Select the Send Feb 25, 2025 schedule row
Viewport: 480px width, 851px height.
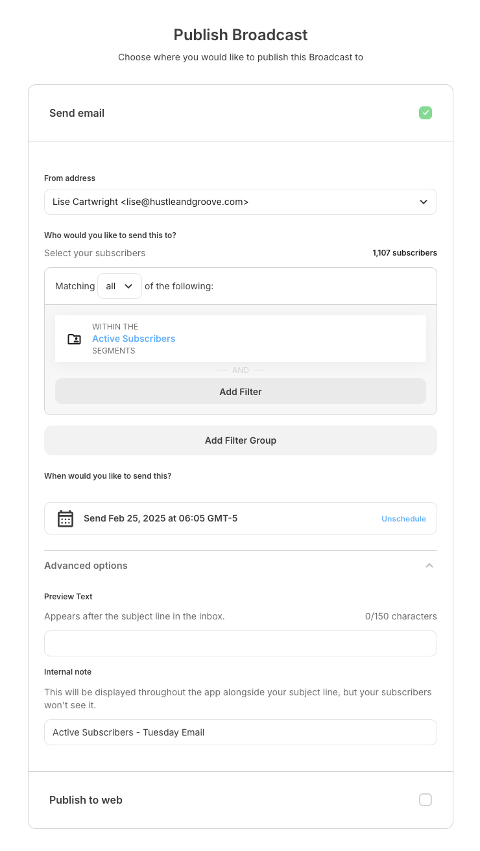(241, 518)
